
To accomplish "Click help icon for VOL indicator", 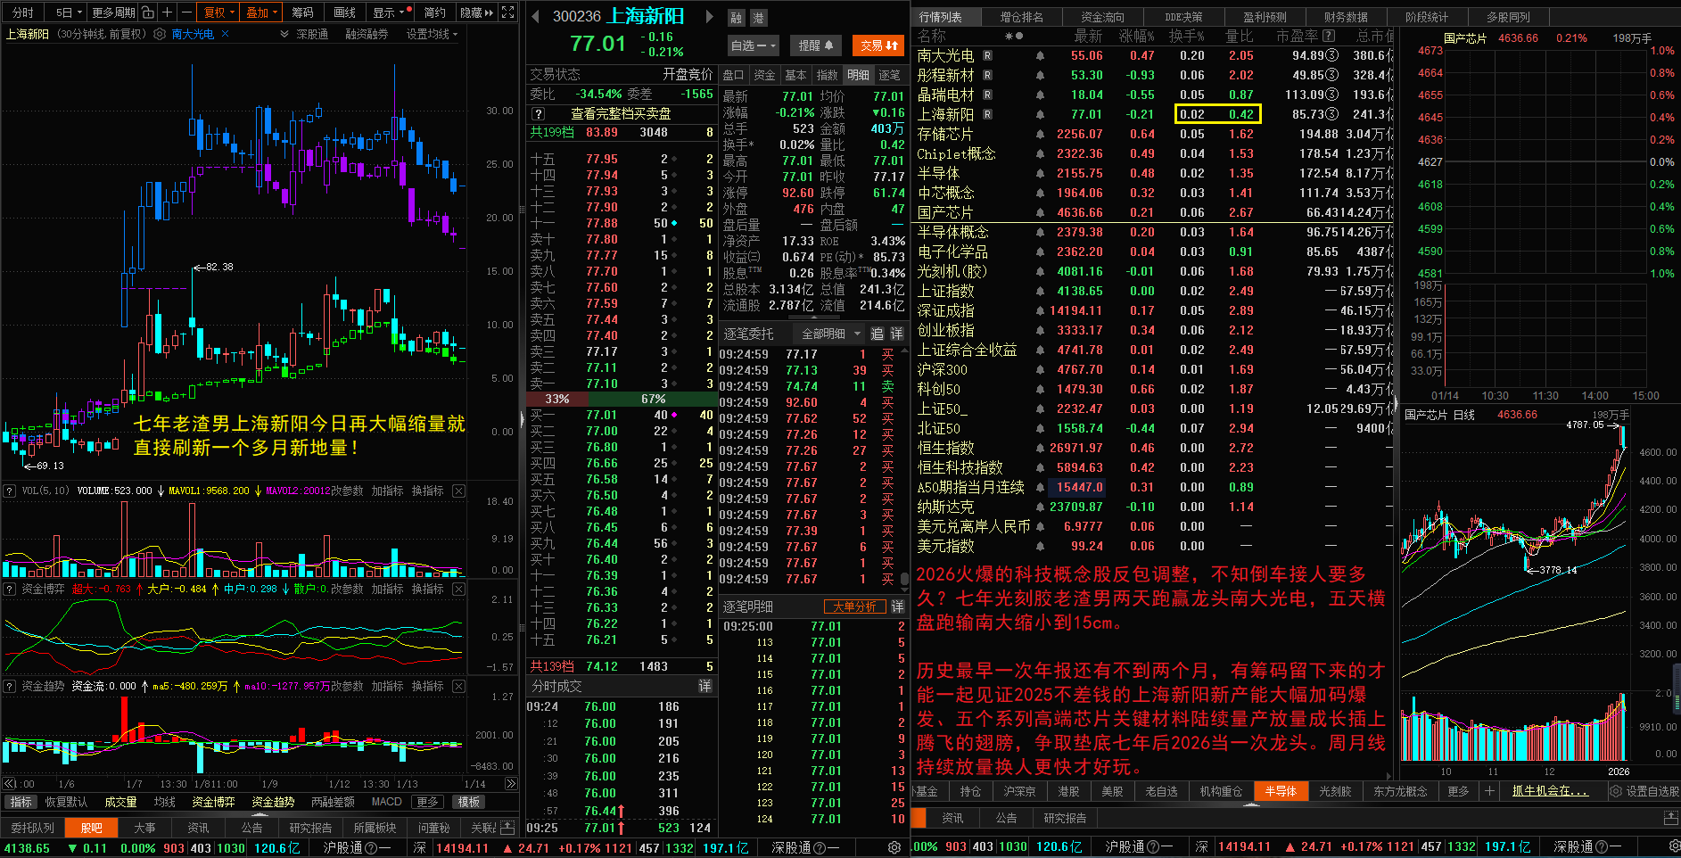I will 10,491.
